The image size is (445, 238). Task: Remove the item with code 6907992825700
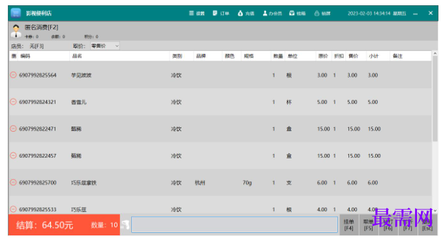(13, 183)
